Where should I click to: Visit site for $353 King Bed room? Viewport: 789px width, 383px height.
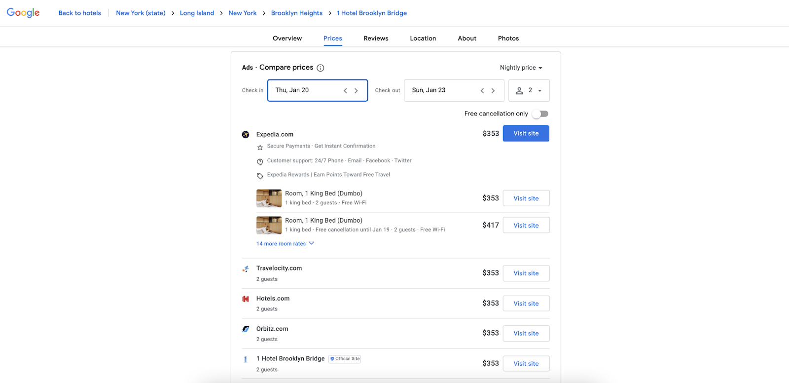[x=526, y=198]
